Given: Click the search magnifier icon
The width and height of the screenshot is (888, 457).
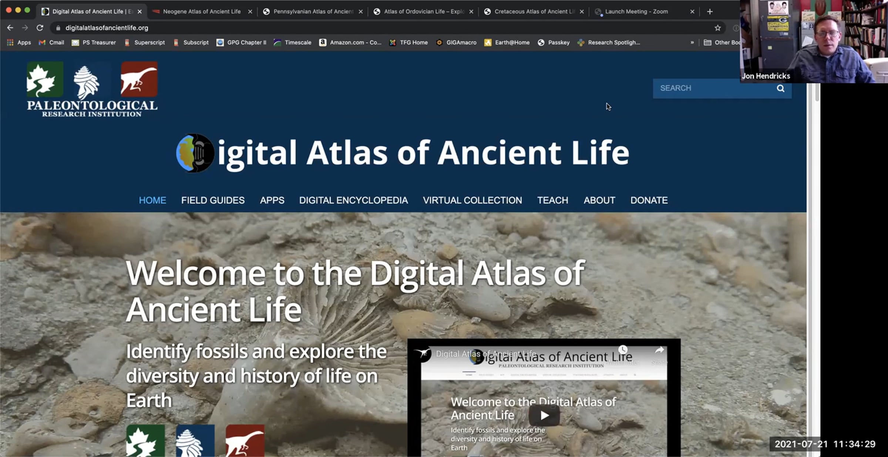Looking at the screenshot, I should (780, 88).
